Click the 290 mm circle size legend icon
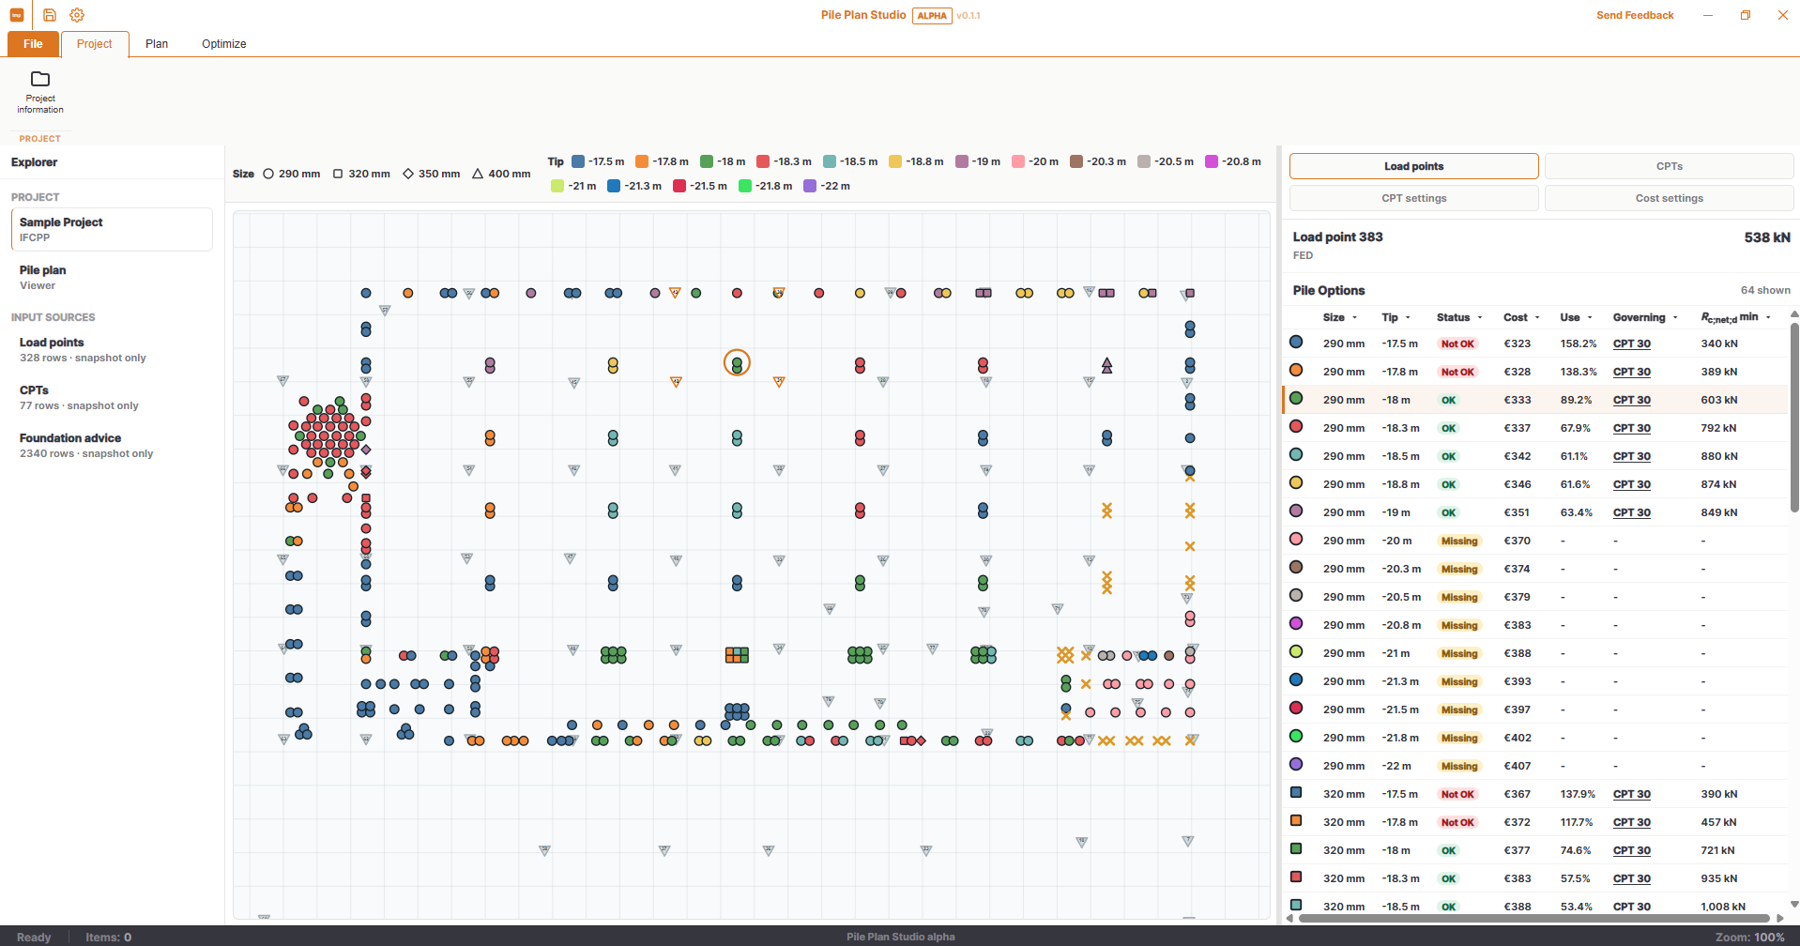 click(x=268, y=174)
